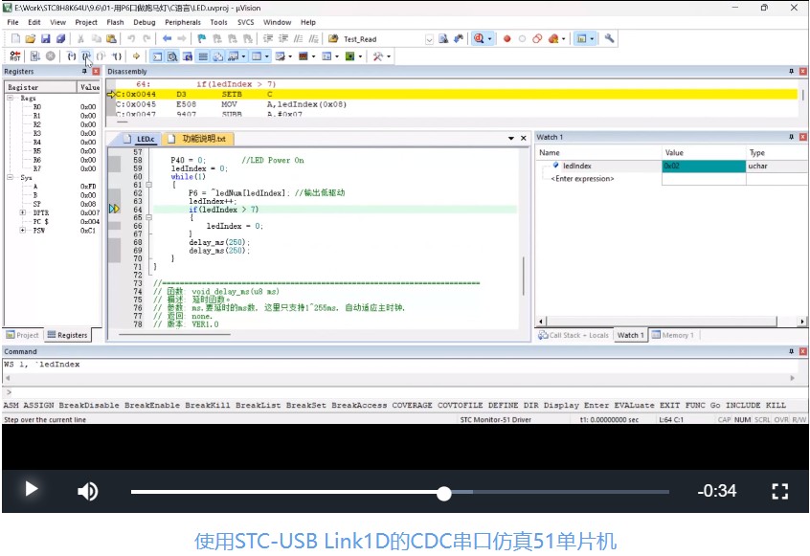Toggle the Call Stack Window icon
The height and width of the screenshot is (556, 810).
(218, 56)
